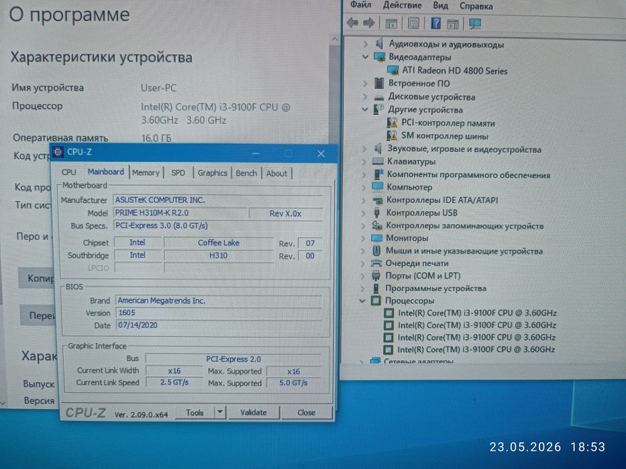The width and height of the screenshot is (626, 469).
Task: Expand the Встроенное ПО node
Action: click(x=365, y=83)
